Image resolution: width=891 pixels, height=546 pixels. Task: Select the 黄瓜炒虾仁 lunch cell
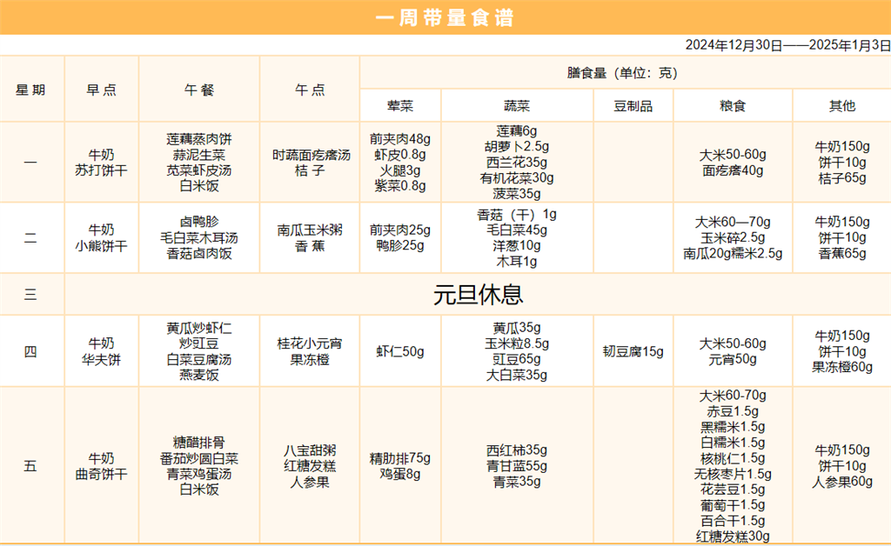(199, 328)
